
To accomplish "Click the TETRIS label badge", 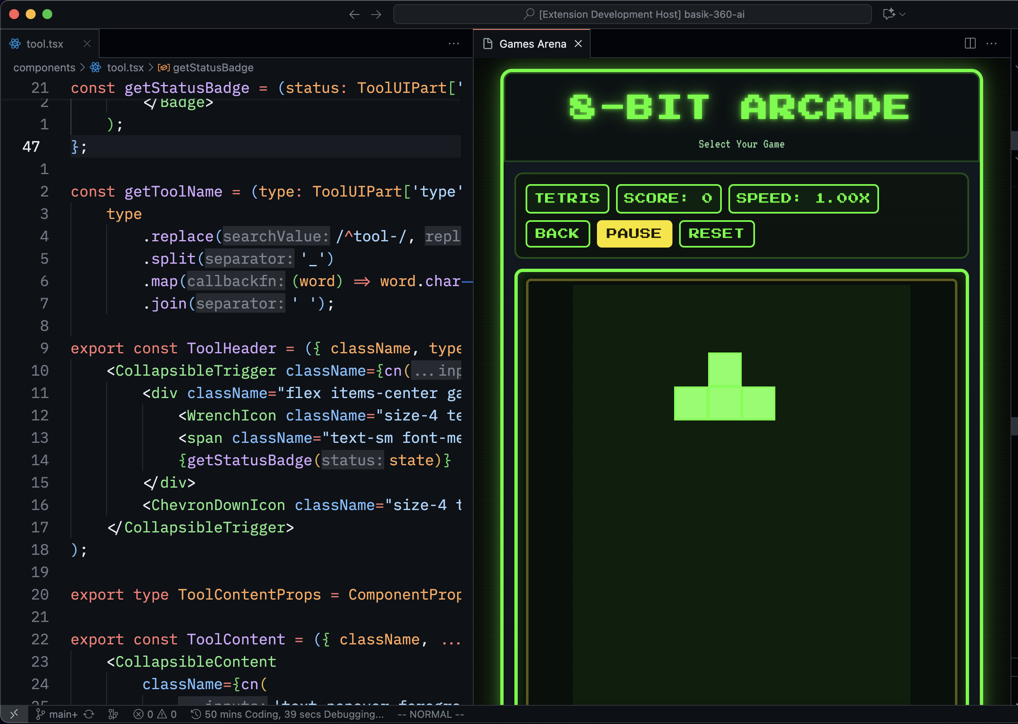I will point(567,198).
